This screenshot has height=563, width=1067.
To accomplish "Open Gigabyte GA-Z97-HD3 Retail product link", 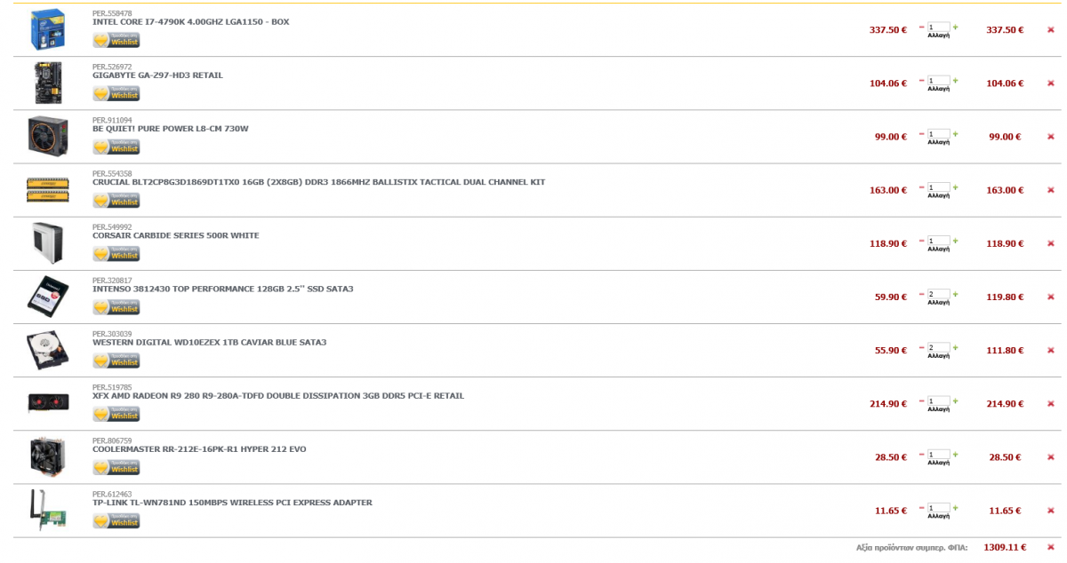I will (157, 75).
